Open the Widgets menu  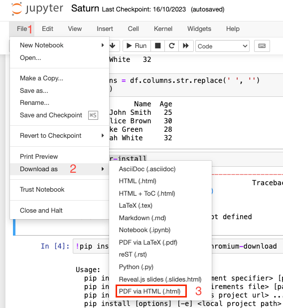click(199, 29)
